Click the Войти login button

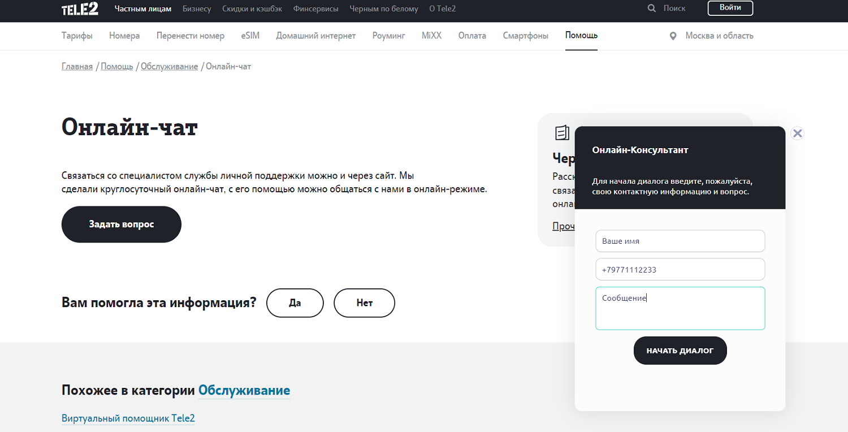(730, 8)
